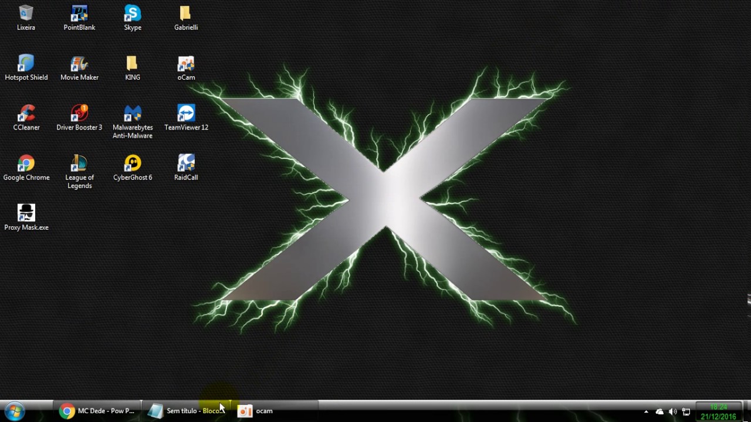Open the Windows Start menu
This screenshot has height=422, width=751.
[x=15, y=411]
